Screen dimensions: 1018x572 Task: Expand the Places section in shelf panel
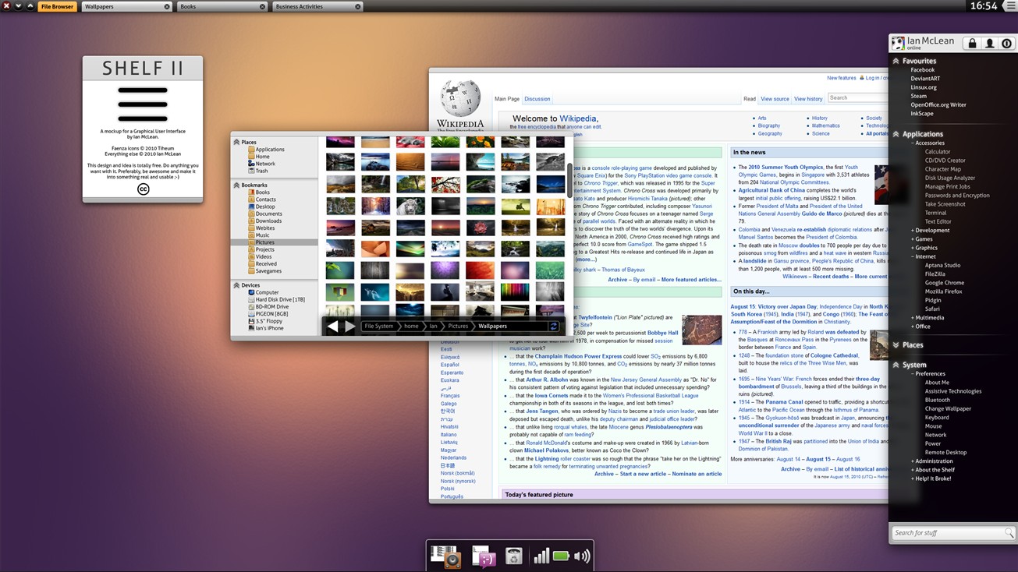click(896, 344)
